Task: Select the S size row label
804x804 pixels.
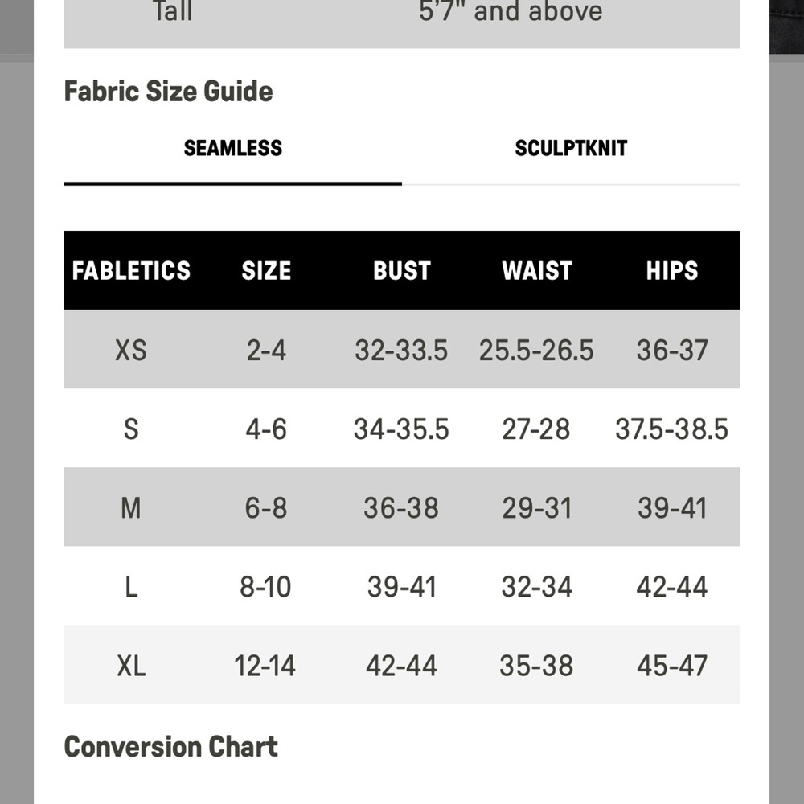Action: (131, 429)
